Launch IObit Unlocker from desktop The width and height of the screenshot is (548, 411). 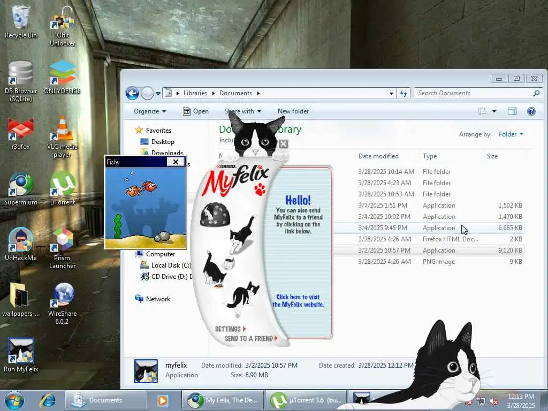[62, 26]
